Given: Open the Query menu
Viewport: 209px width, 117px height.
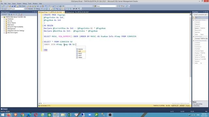Looking at the screenshot, I should click(x=14, y=4).
